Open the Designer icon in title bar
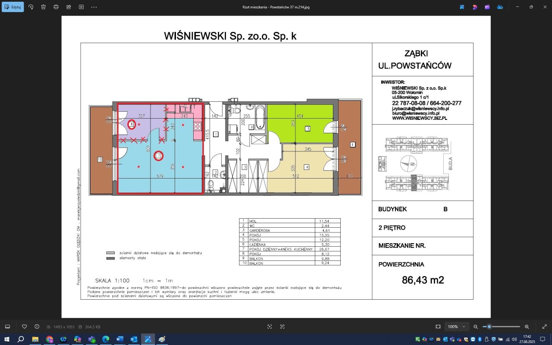This screenshot has height=345, width=552. [475, 7]
